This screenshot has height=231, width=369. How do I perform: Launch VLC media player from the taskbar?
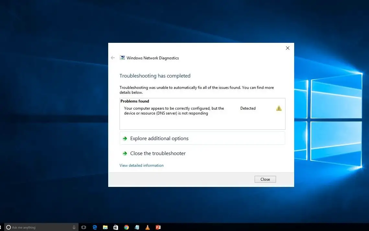coord(147,227)
